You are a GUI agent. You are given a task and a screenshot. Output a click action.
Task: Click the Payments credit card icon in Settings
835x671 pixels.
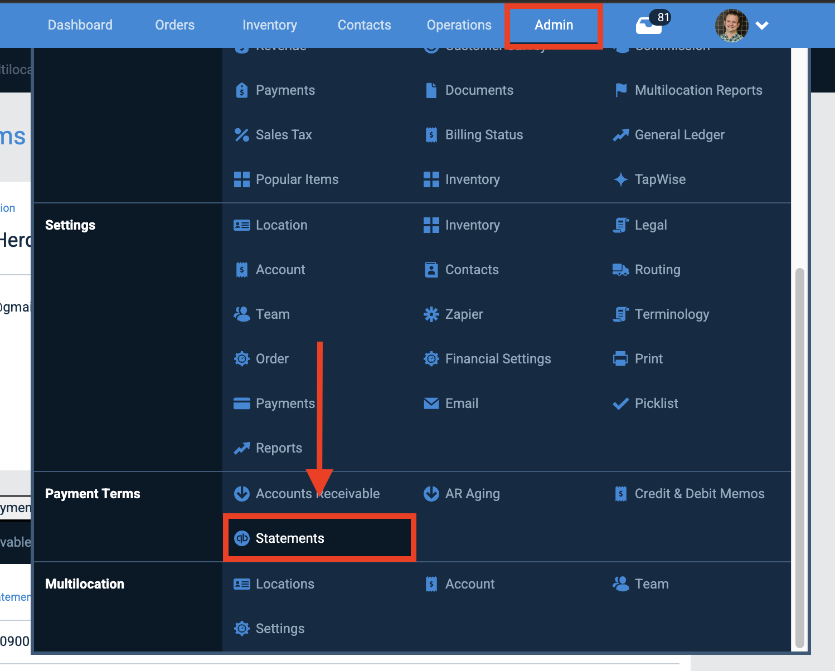coord(241,403)
